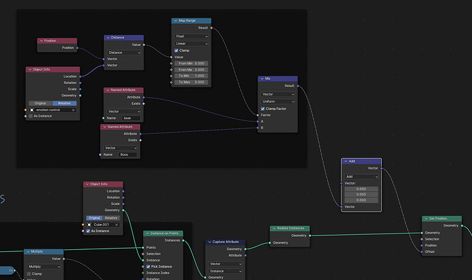This screenshot has height=280, width=472.
Task: Toggle Clamp checkbox in Map Range node
Action: point(176,51)
